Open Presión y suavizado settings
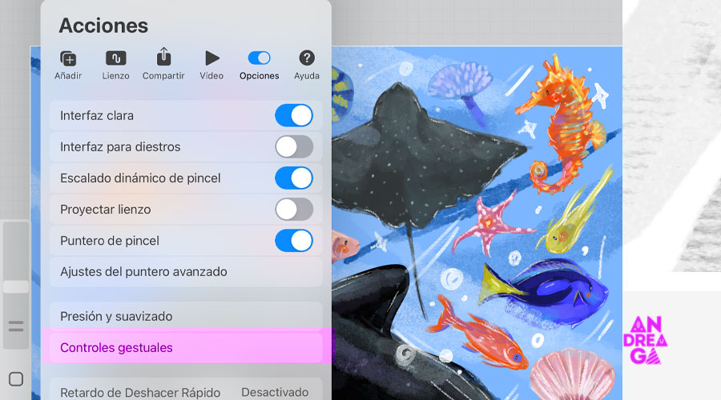Image resolution: width=721 pixels, height=400 pixels. tap(186, 317)
